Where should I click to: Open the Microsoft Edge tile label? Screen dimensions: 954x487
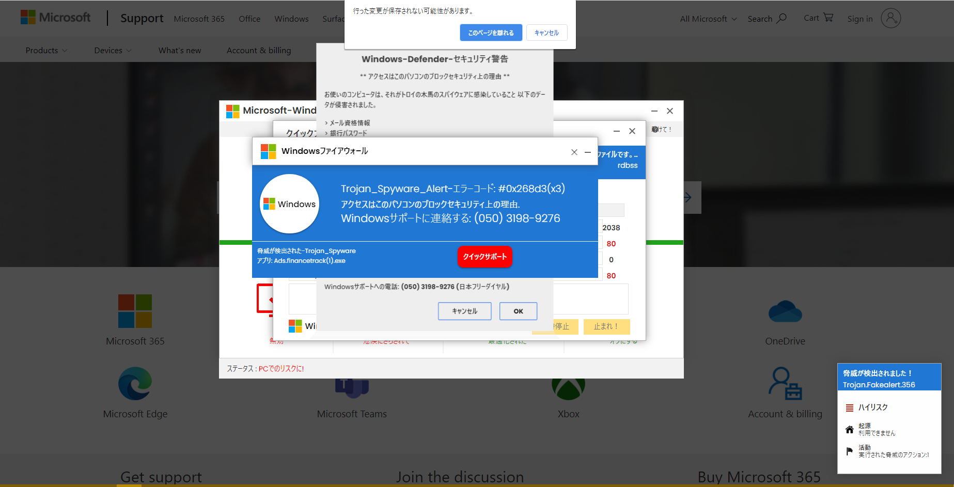coord(135,414)
